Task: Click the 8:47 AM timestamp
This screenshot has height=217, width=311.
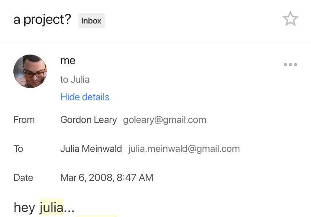Action: coord(135,178)
